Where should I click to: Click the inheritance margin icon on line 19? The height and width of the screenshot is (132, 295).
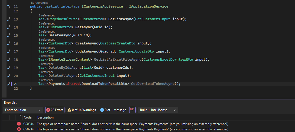8,68
